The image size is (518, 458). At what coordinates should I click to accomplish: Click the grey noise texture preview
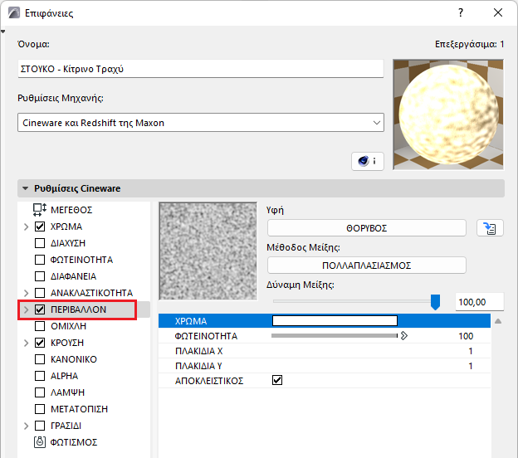208,251
